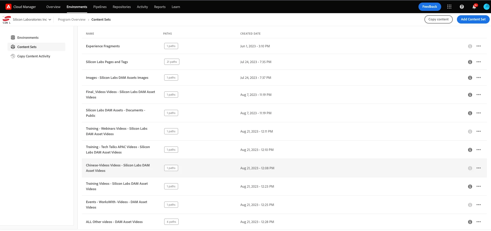Viewport: 491px width, 231px height.
Task: Click the Add Content Set button
Action: coord(473,19)
